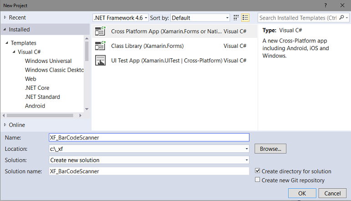
Task: Focus the Name field XF_BarCodeScanner
Action: pos(149,137)
